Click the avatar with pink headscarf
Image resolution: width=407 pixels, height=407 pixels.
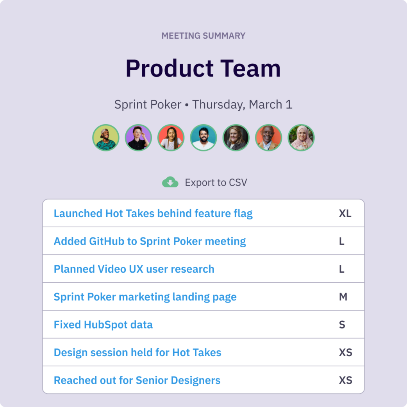pos(301,138)
